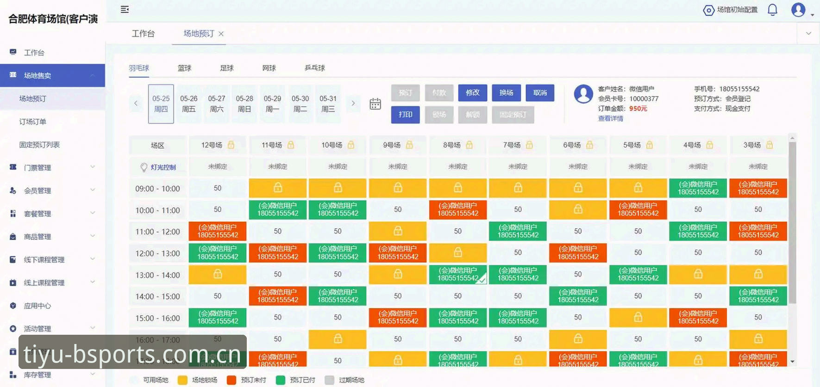Select locked slot court 12 at 13:00
This screenshot has height=387, width=820.
tap(218, 274)
